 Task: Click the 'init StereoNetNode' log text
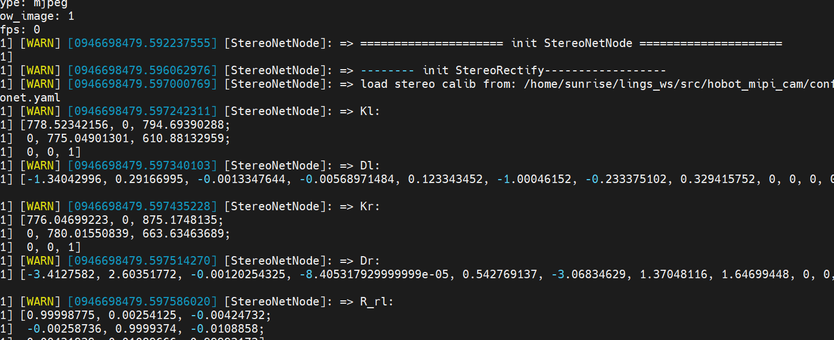click(x=571, y=43)
